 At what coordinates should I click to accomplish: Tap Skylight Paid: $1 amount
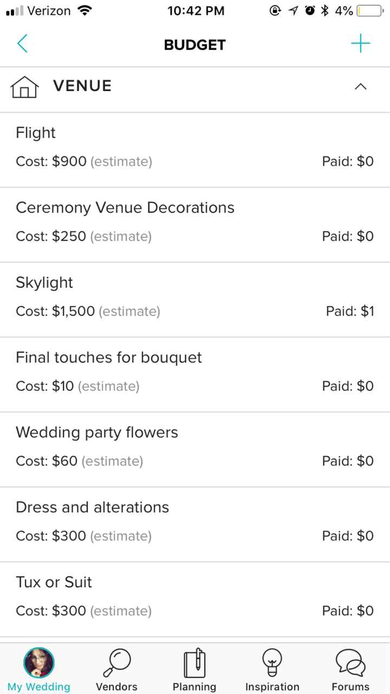(x=350, y=311)
